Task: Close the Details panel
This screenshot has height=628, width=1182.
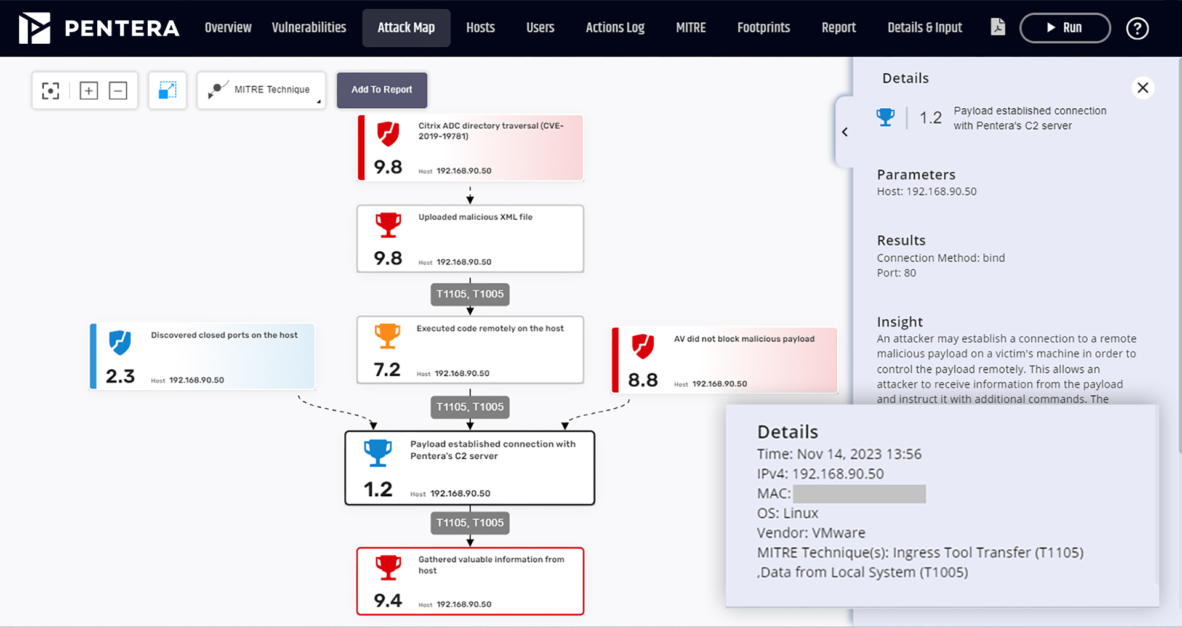Action: (x=1143, y=88)
